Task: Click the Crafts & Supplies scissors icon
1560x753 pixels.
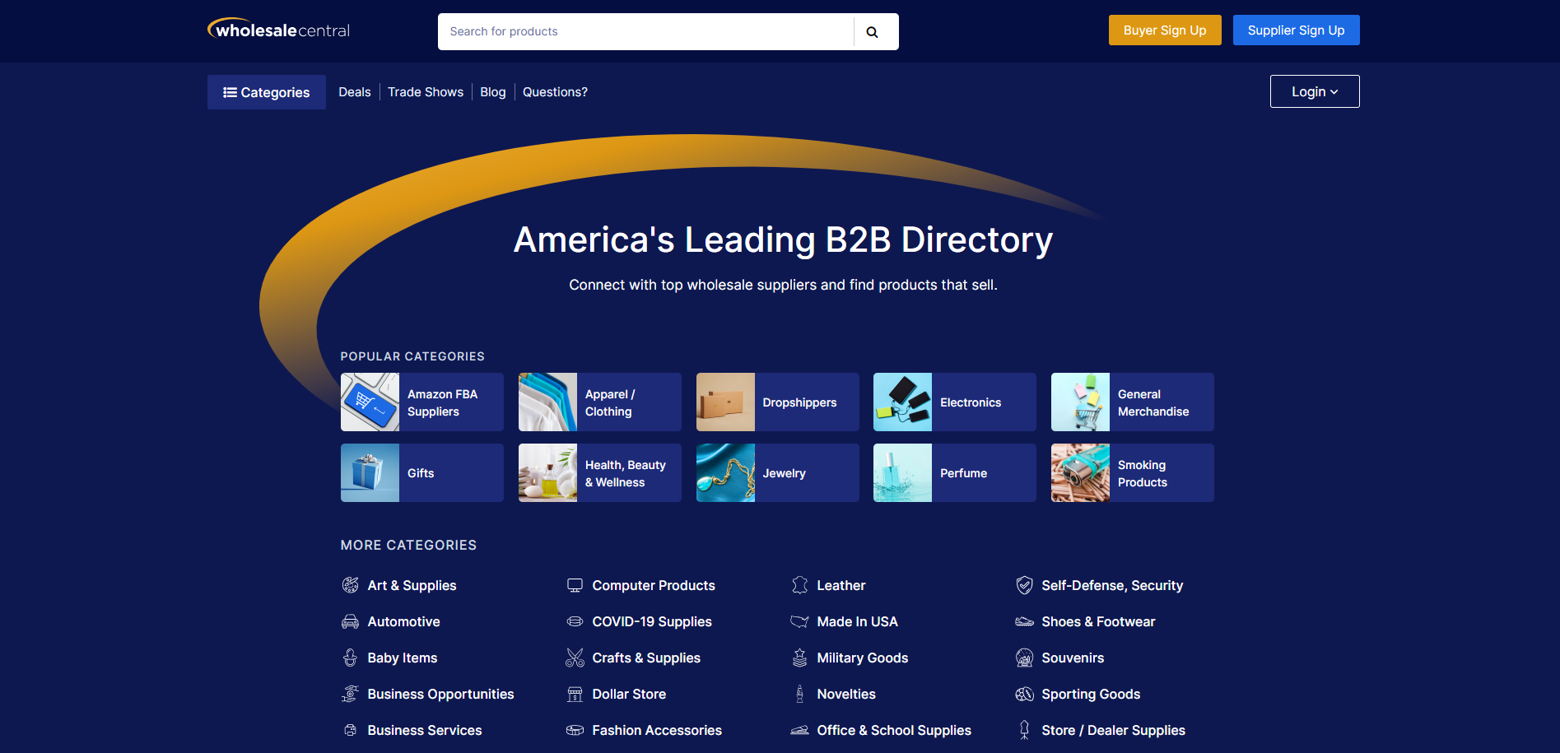Action: [575, 658]
